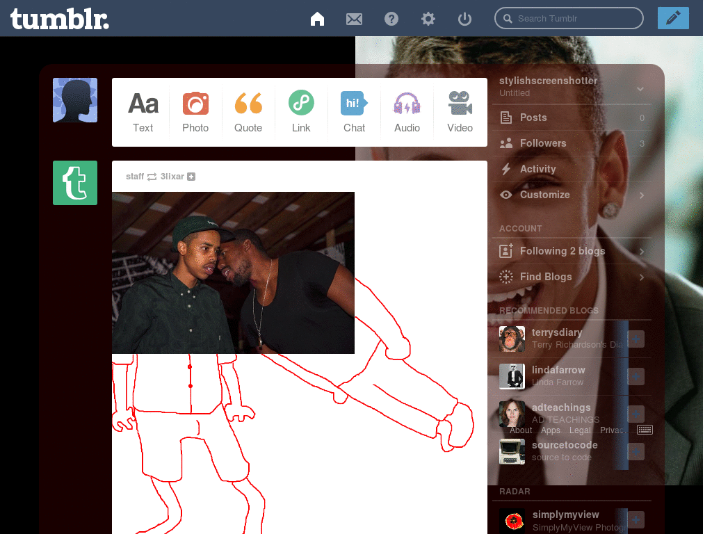Open the terrysdiary recommended blog

point(557,332)
